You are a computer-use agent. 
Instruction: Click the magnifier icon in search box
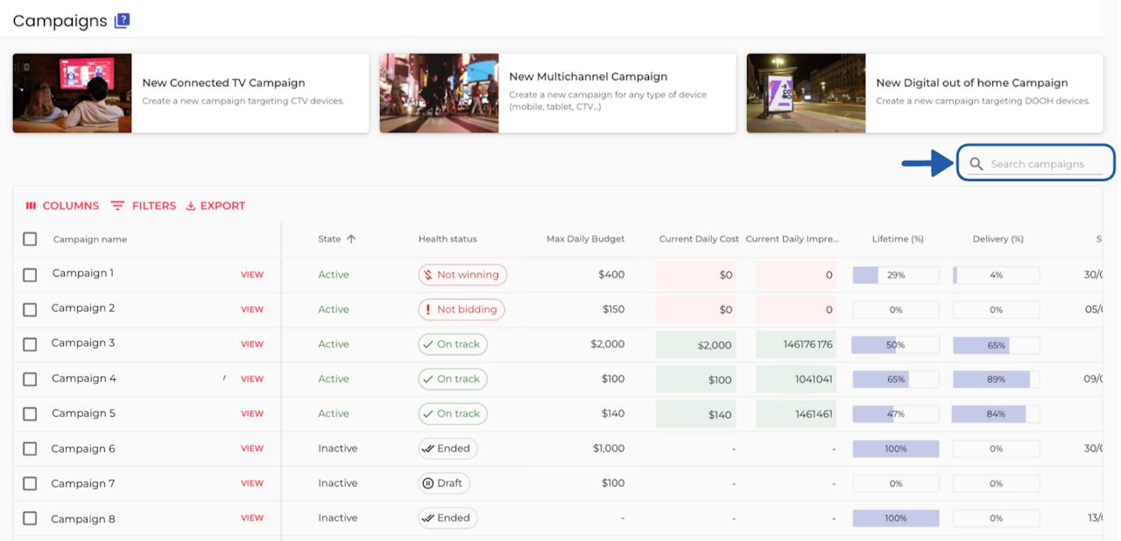[976, 164]
